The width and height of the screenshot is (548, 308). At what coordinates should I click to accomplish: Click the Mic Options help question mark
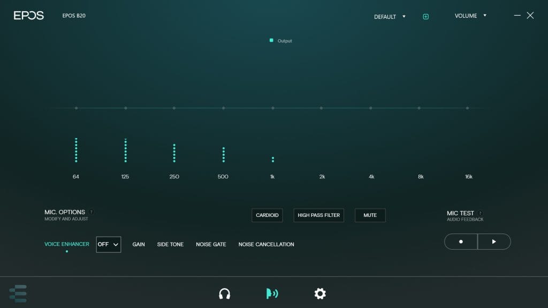[92, 212]
